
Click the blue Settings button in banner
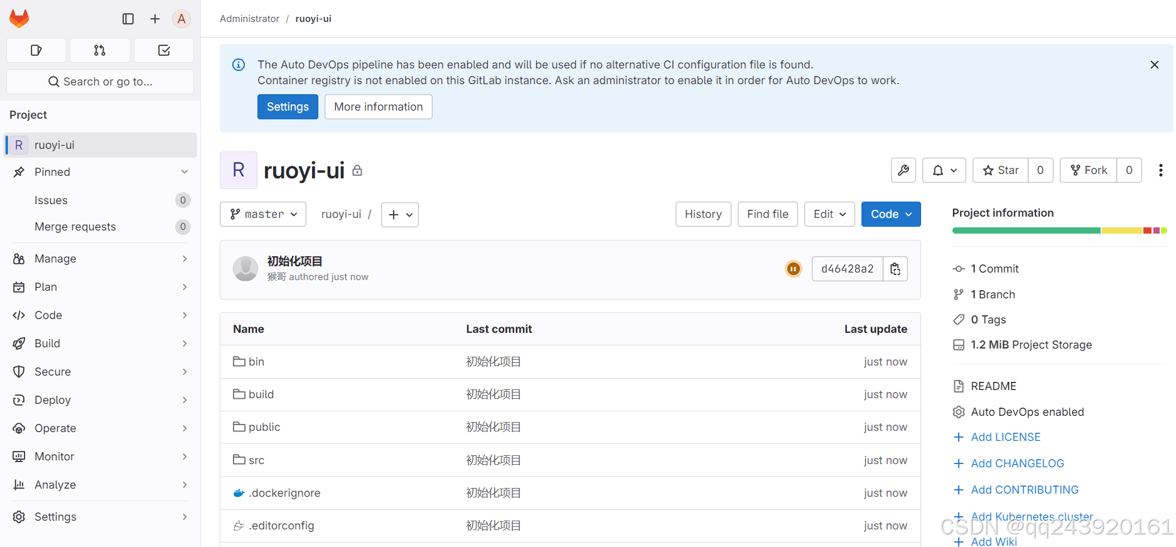(x=288, y=107)
